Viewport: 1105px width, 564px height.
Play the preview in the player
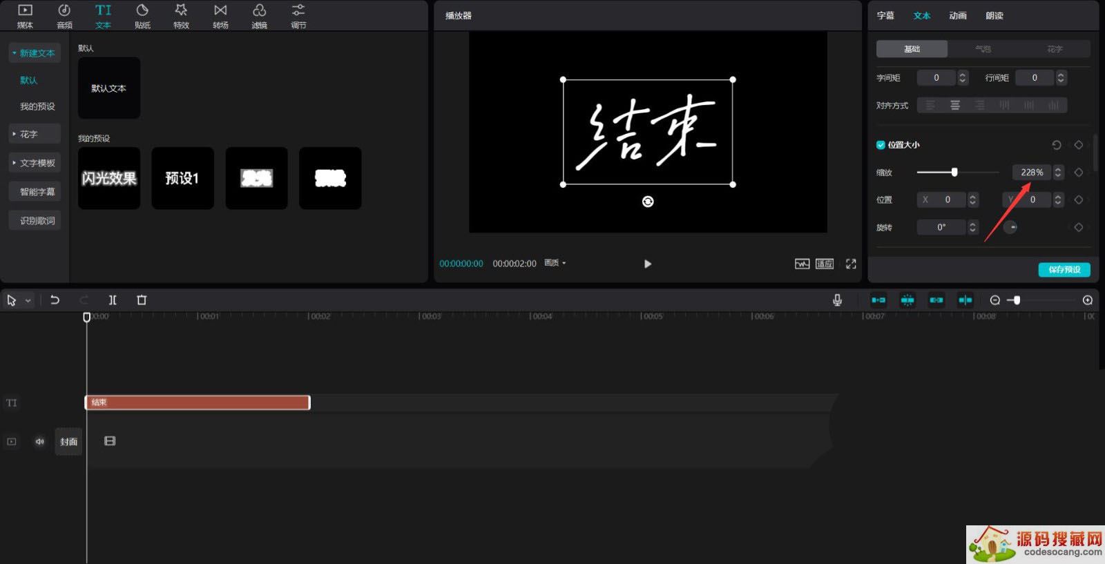click(x=647, y=264)
